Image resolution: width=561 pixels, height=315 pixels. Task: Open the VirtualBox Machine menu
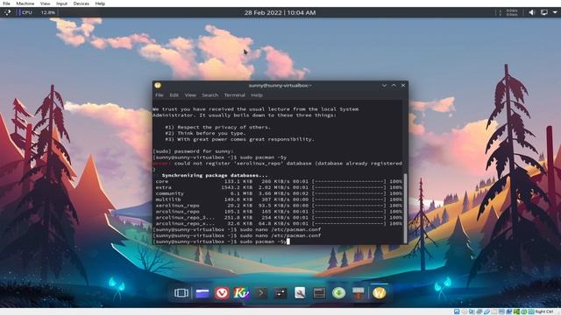pos(25,3)
